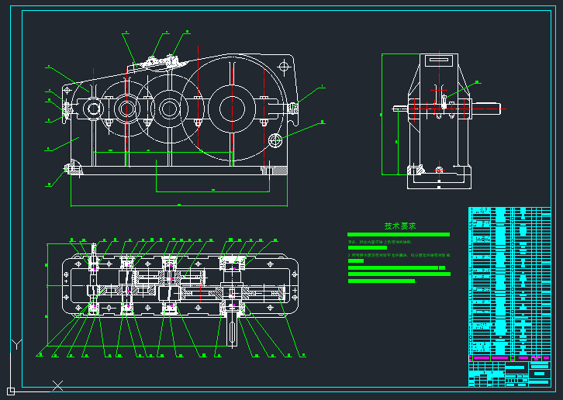This screenshot has height=400, width=563.
Task: Click the lifting eye crosshair circle on housing cover
Action: [284, 67]
